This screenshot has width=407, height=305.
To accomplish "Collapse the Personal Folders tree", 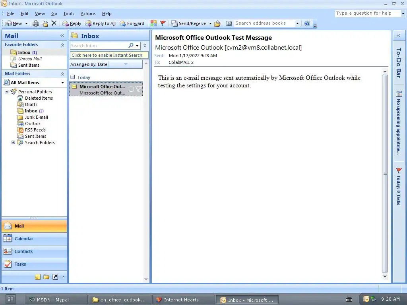I will 6,92.
